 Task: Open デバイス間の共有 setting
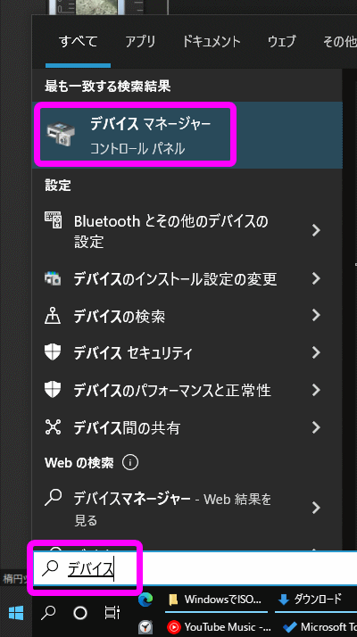pyautogui.click(x=187, y=427)
